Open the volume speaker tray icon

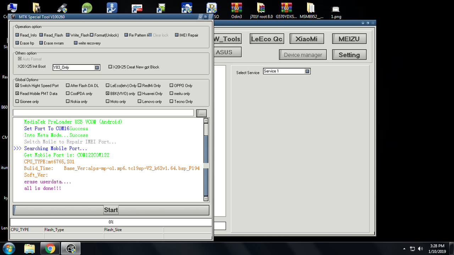pos(421,249)
